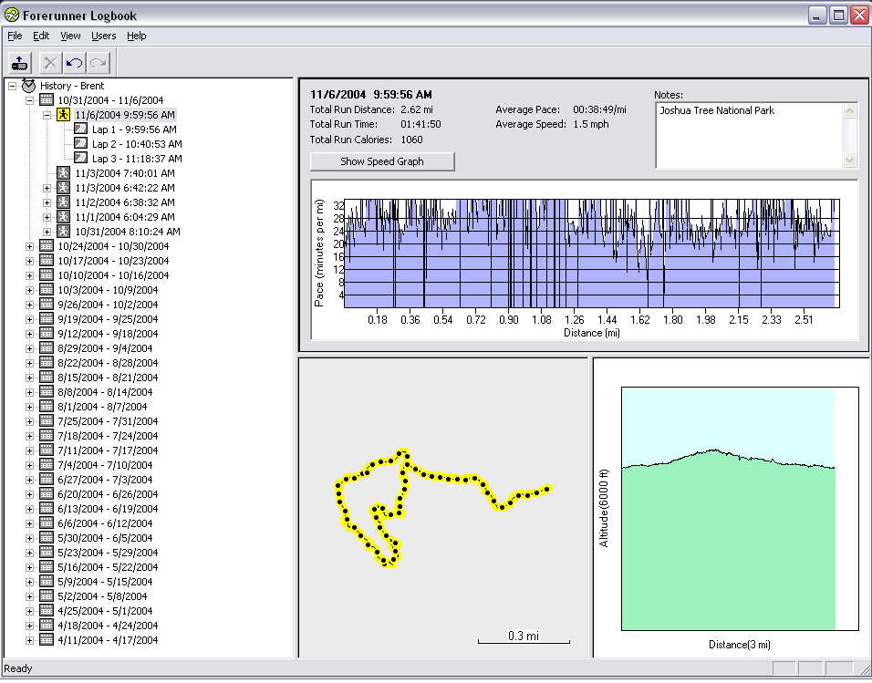
Task: Expand the 10/24/2004 - 10/30/2004 week
Action: click(x=29, y=246)
